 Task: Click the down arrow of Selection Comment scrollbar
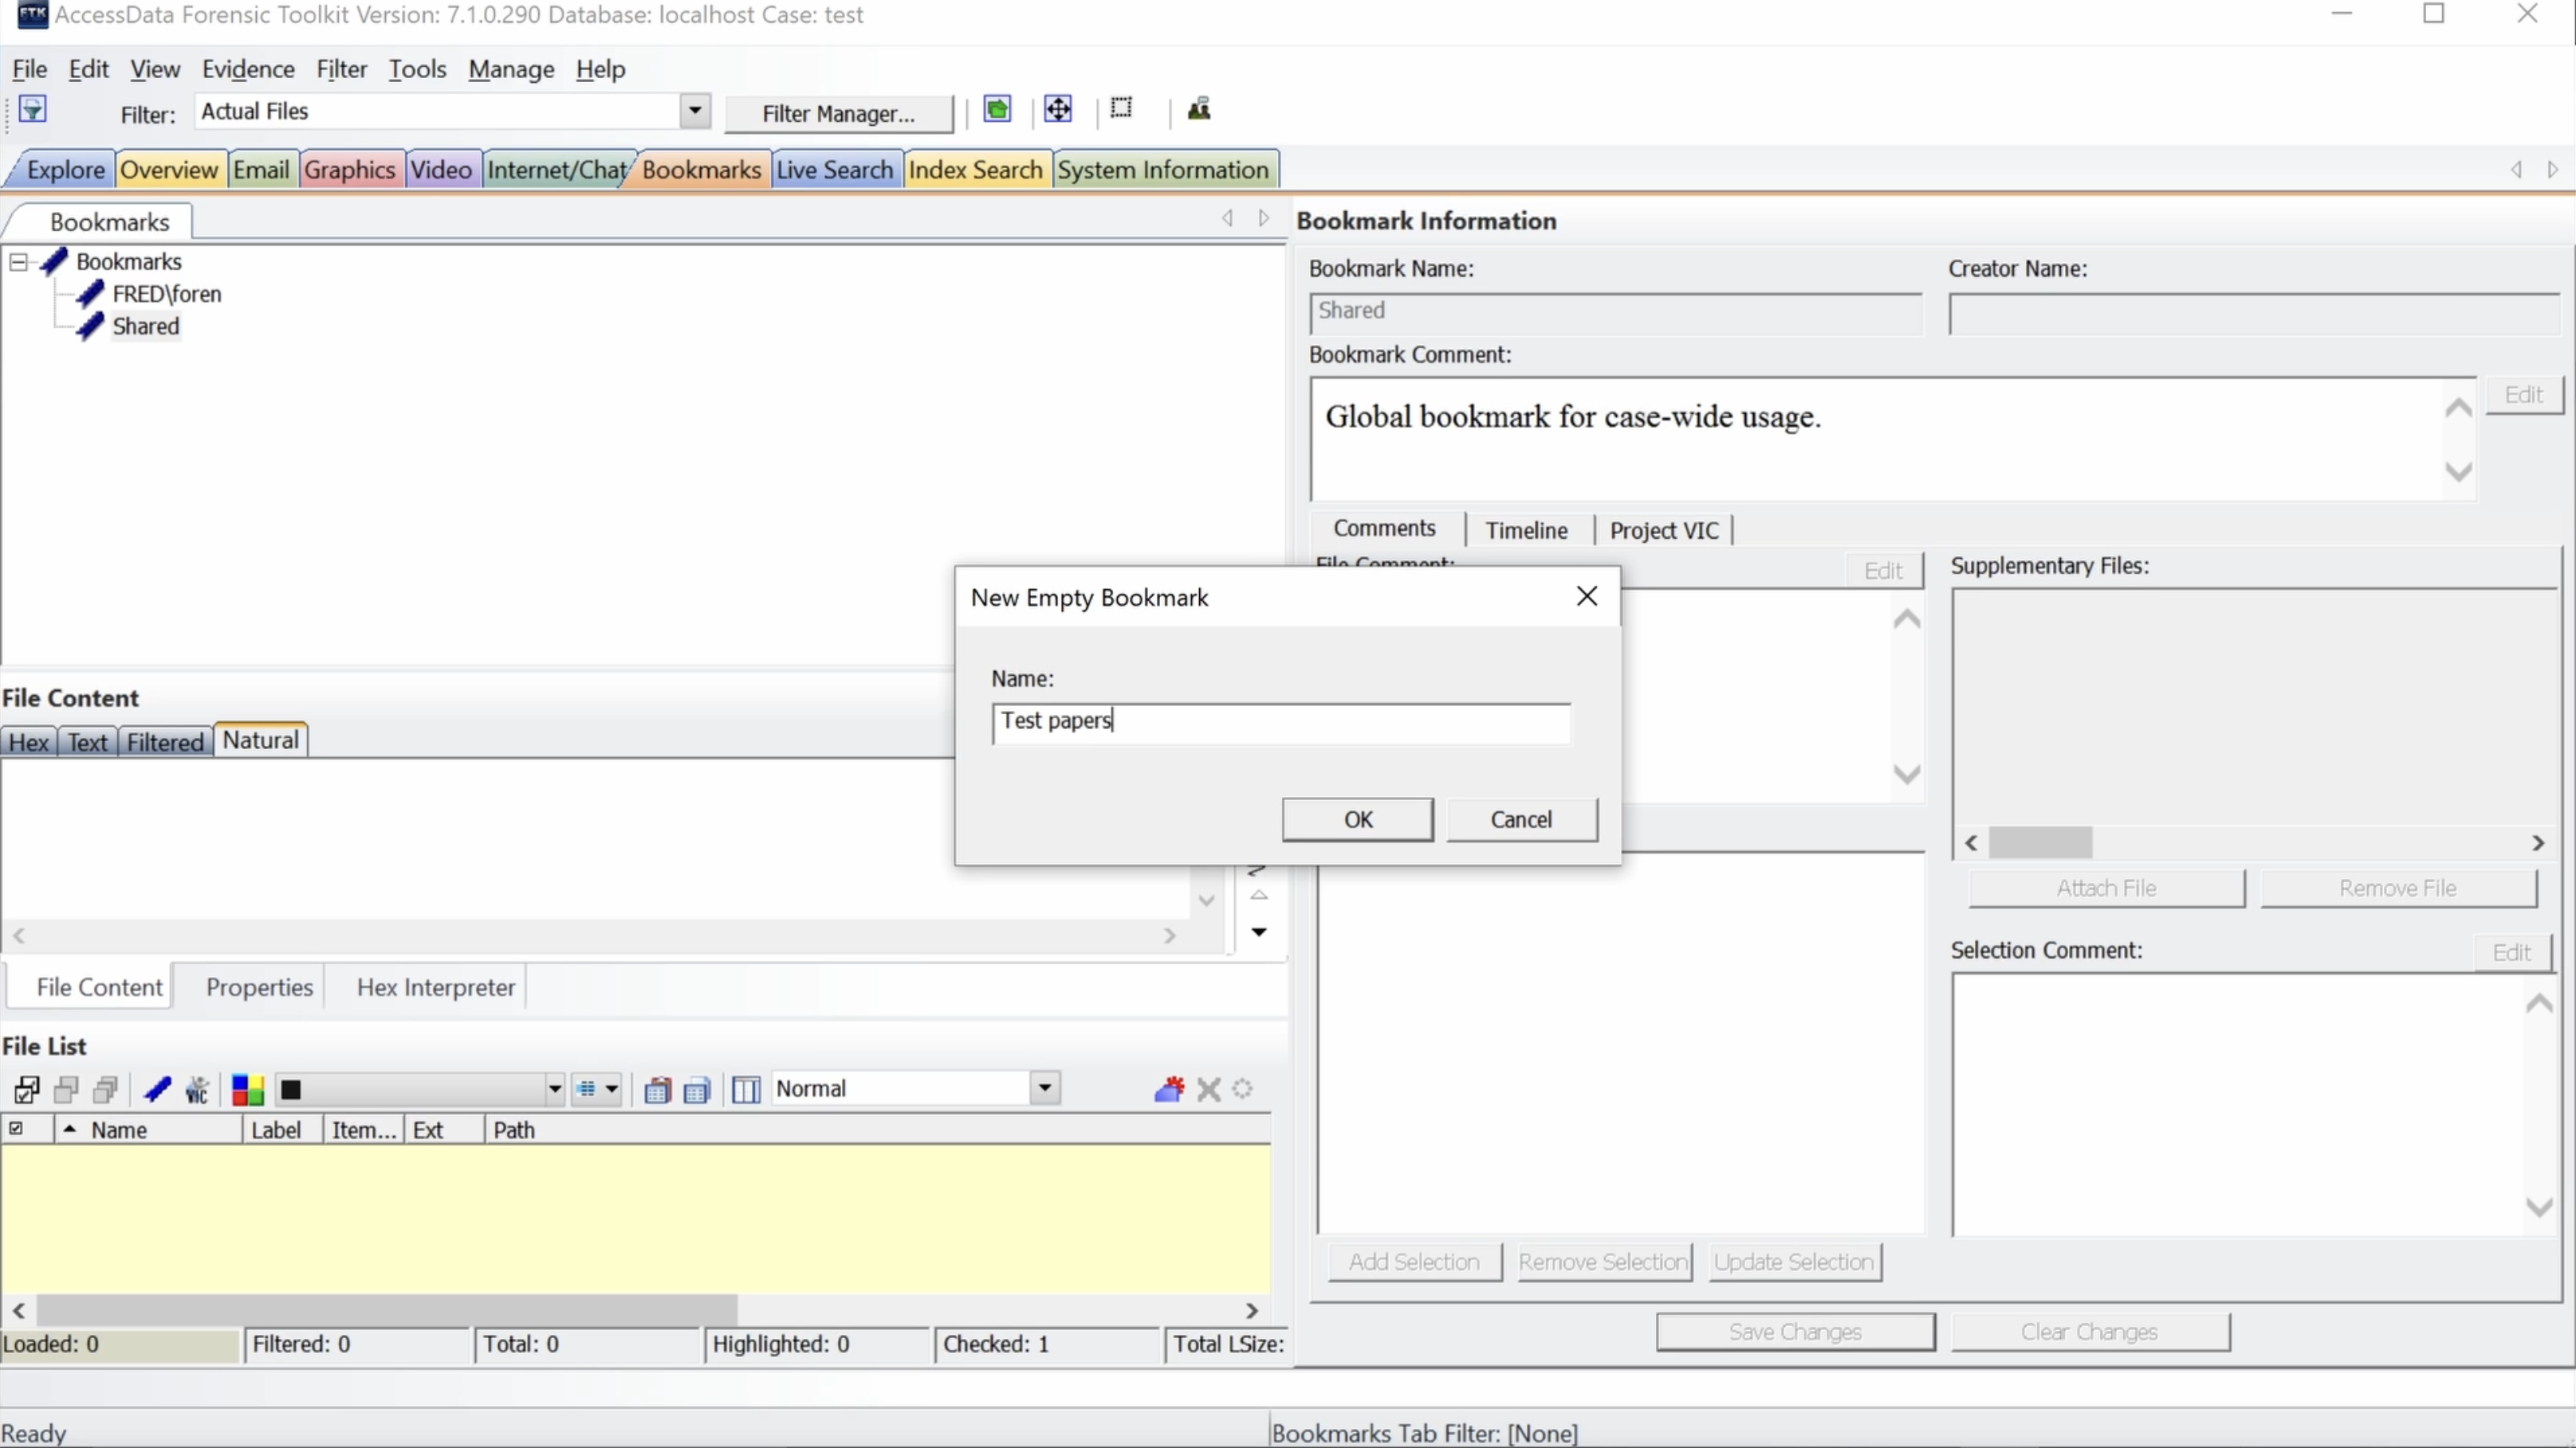[x=2539, y=1207]
